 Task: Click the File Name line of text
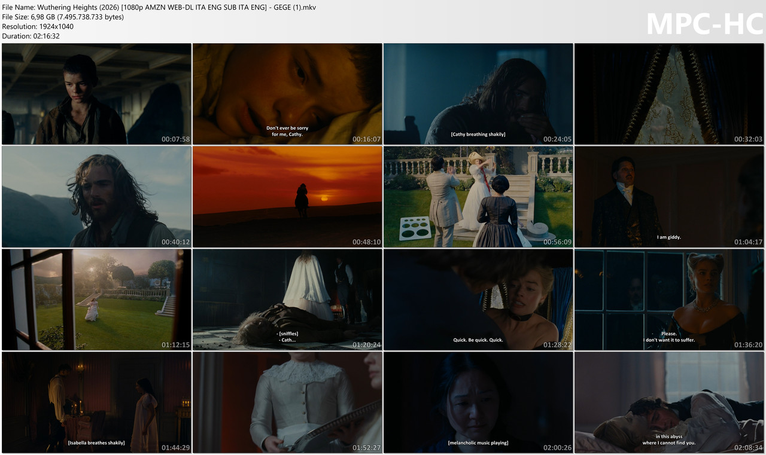(159, 7)
